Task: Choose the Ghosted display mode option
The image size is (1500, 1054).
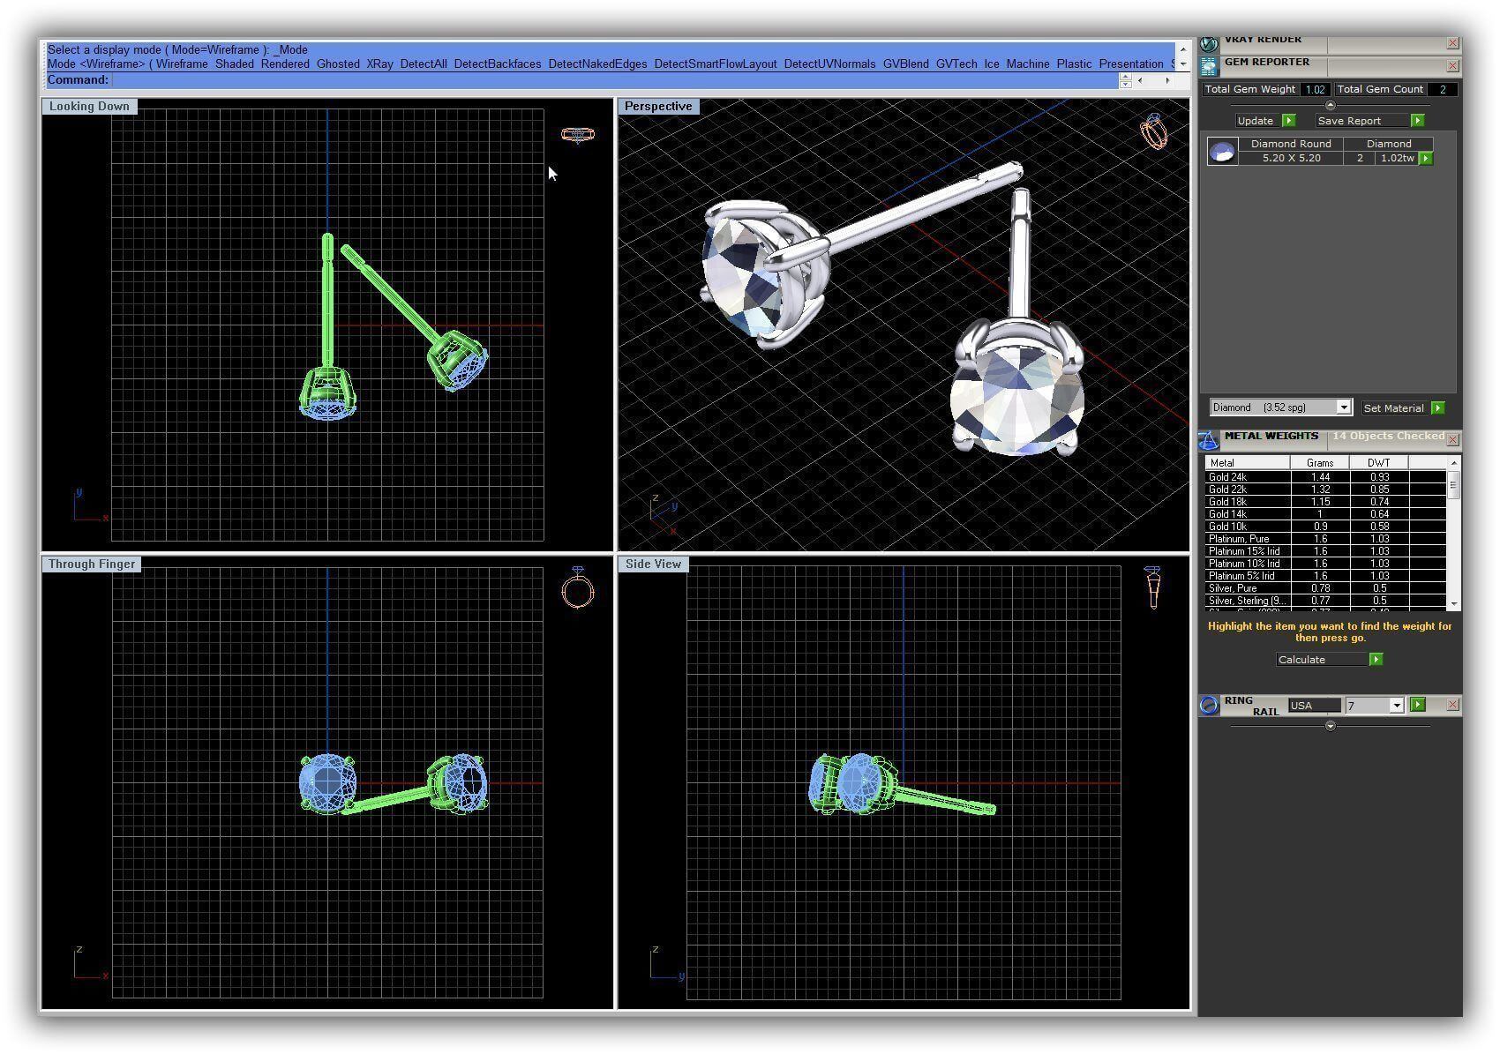Action: (338, 64)
